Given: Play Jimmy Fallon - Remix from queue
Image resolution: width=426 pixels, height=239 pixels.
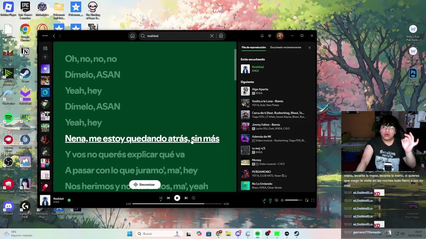Looking at the screenshot, I should (x=276, y=126).
